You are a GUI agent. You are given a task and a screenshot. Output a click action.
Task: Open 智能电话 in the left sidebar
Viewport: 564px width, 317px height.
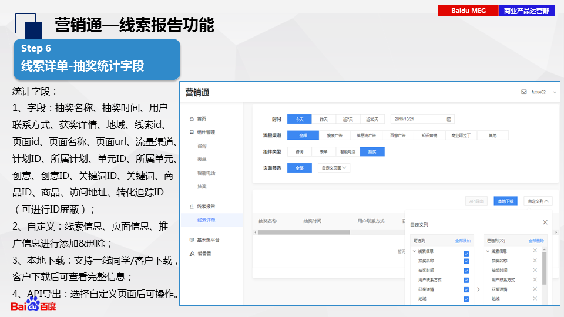(x=206, y=173)
